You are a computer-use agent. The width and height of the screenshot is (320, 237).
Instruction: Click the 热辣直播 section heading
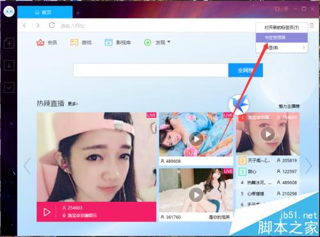click(x=51, y=103)
